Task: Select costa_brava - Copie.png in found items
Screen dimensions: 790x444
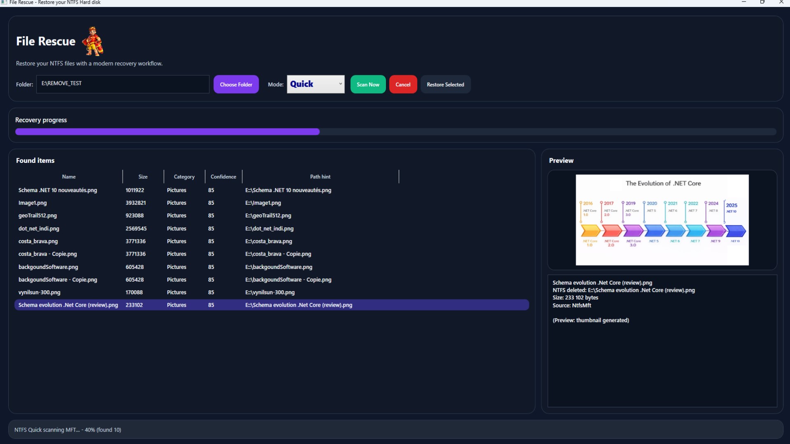Action: [48, 254]
